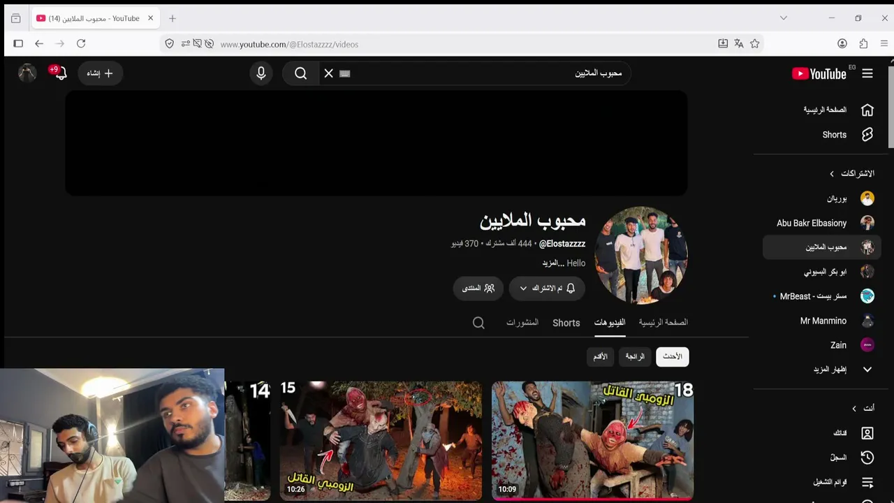Open the on-screen keyboard icon in search
894x503 pixels.
(345, 73)
